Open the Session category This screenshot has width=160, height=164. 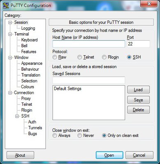(21, 22)
